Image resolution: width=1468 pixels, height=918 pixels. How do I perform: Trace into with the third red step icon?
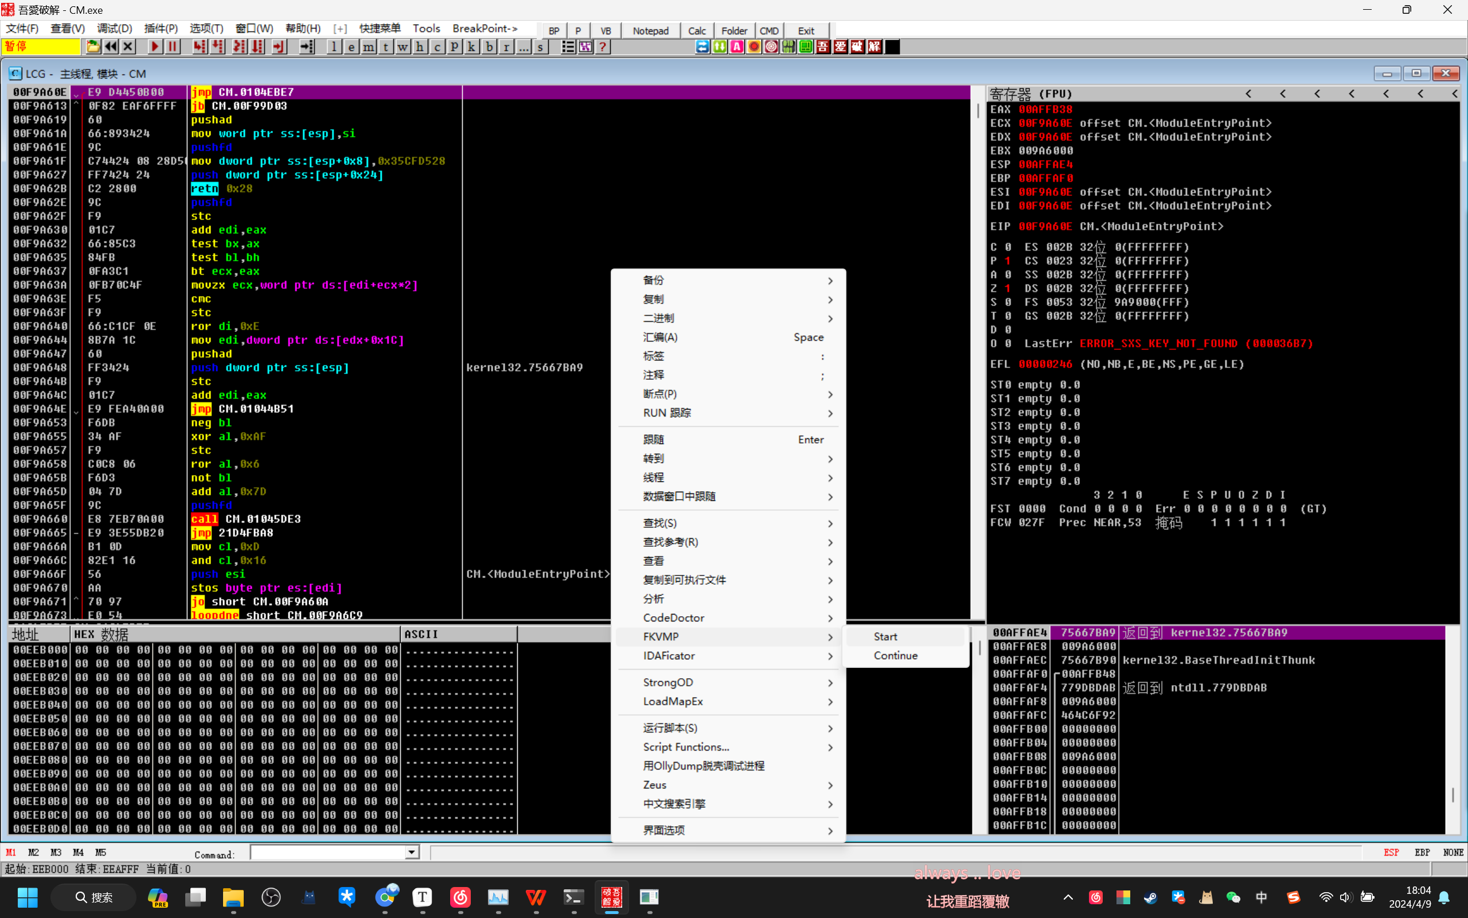click(240, 46)
